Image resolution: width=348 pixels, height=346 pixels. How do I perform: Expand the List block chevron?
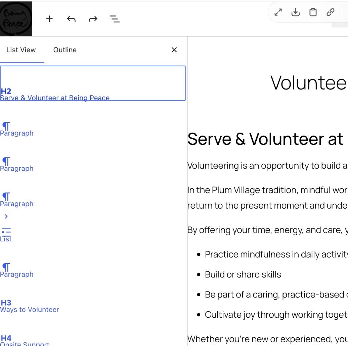(6, 216)
